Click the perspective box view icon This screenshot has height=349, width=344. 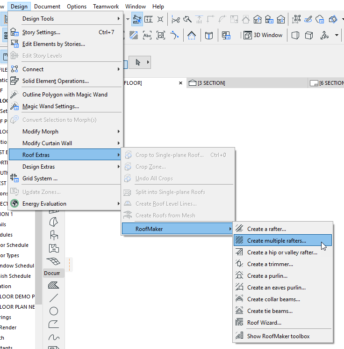295,35
